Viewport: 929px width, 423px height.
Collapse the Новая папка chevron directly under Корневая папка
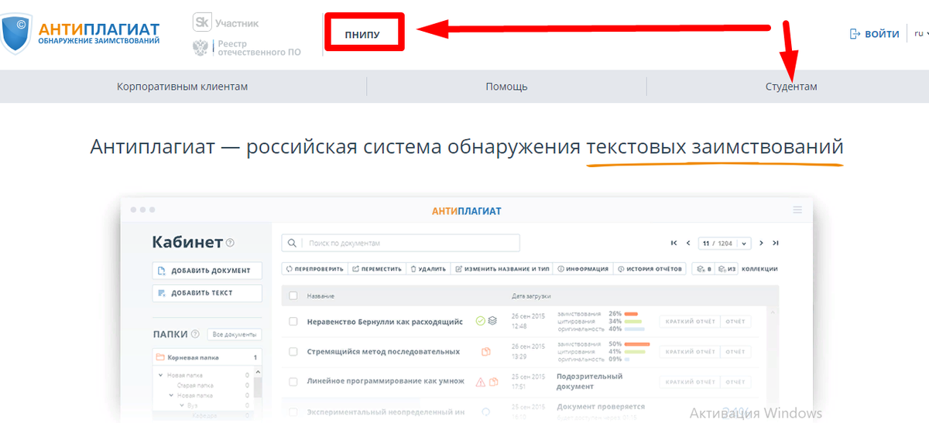tap(161, 375)
